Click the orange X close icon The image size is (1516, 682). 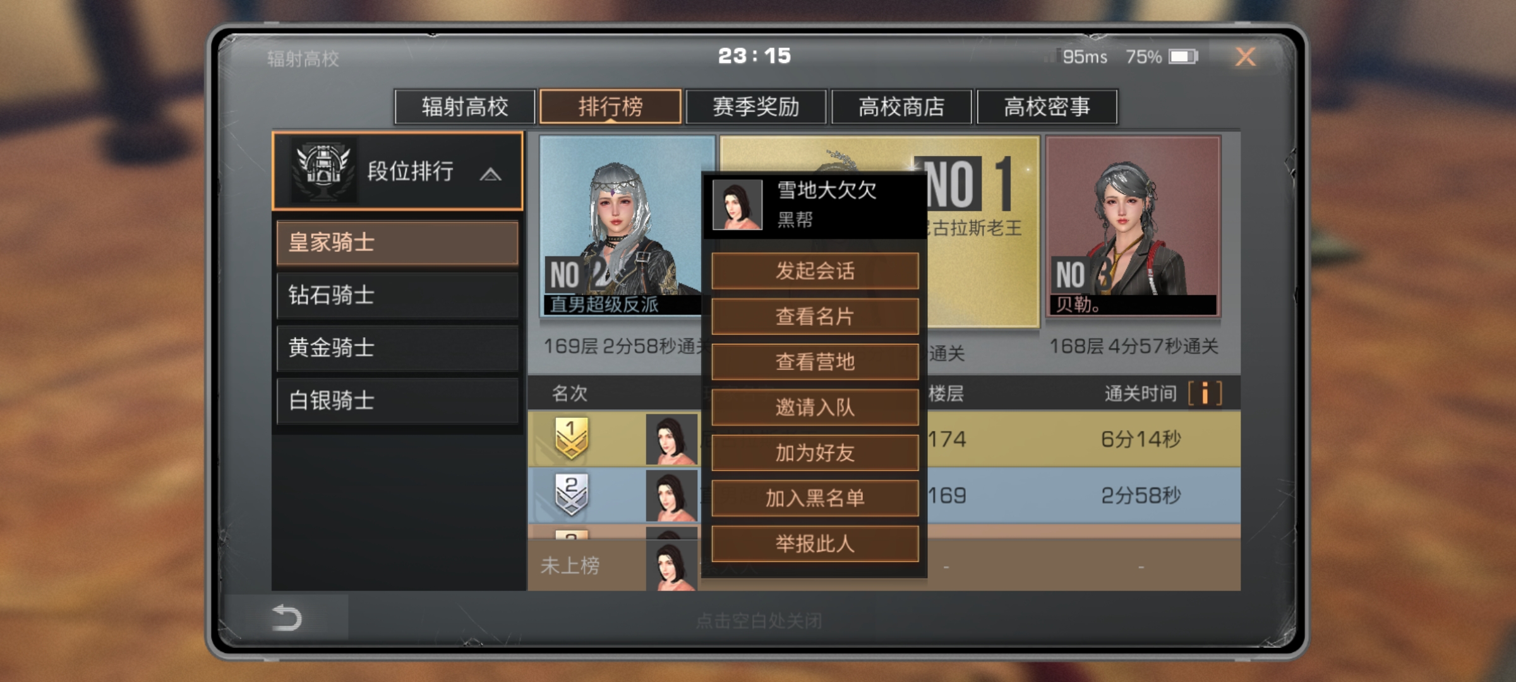[1245, 57]
